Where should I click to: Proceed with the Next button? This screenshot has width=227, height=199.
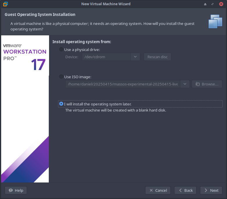(x=211, y=190)
